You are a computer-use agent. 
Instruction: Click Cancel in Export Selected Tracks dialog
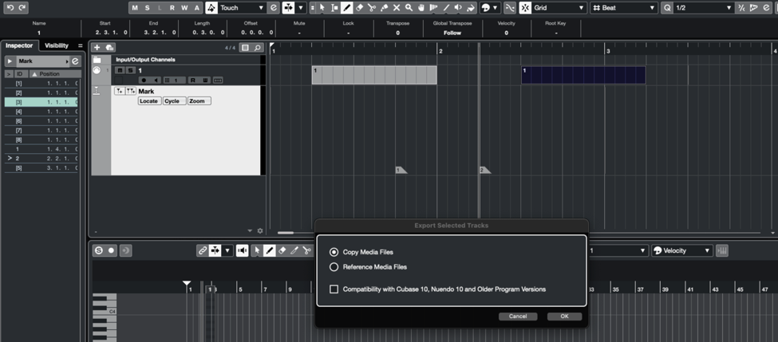(518, 316)
